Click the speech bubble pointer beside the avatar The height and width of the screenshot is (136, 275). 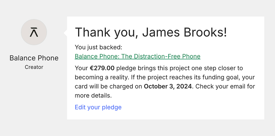[65, 33]
